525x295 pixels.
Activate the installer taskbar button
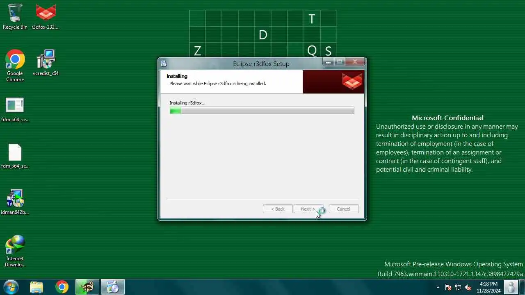[x=112, y=287]
